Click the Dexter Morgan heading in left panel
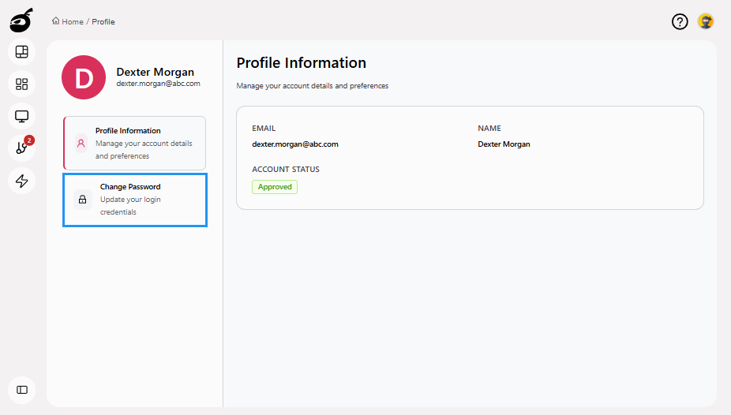 (156, 72)
